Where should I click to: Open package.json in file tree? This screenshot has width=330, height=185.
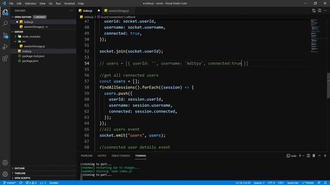point(43,61)
